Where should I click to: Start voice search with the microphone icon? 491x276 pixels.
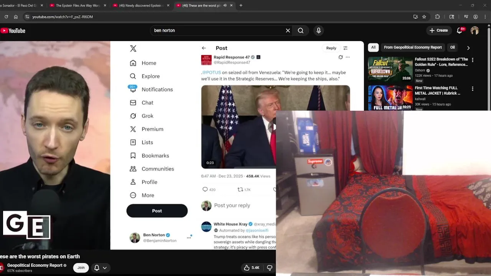pyautogui.click(x=318, y=31)
